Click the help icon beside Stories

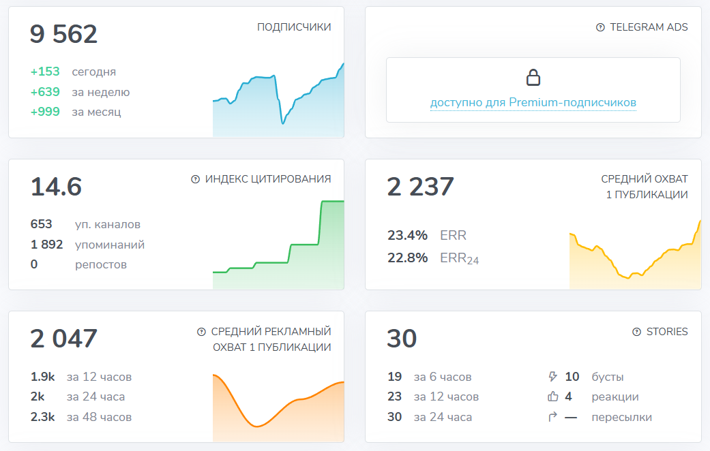pyautogui.click(x=637, y=332)
